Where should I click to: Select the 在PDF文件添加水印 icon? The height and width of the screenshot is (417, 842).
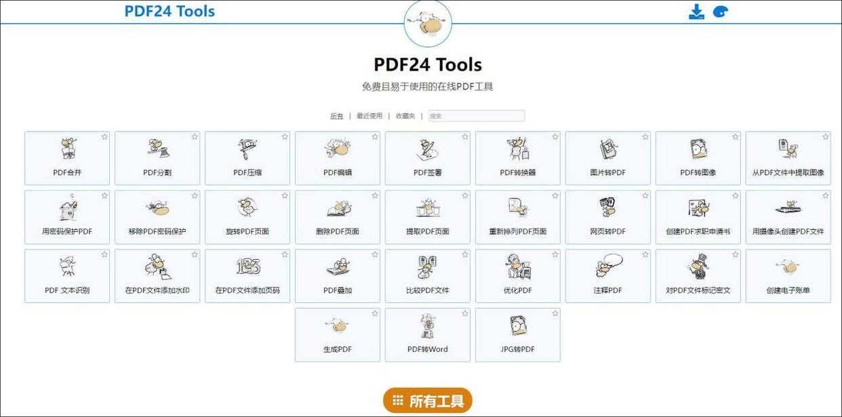pos(157,267)
